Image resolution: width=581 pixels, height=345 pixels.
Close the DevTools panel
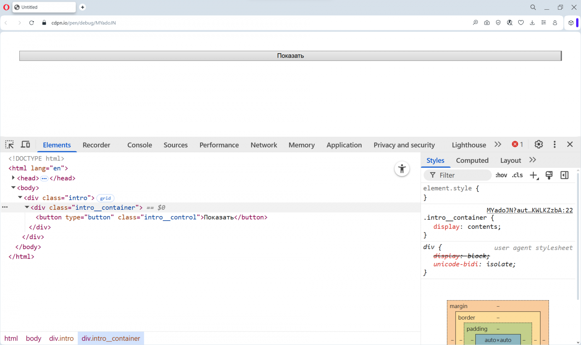(x=570, y=144)
